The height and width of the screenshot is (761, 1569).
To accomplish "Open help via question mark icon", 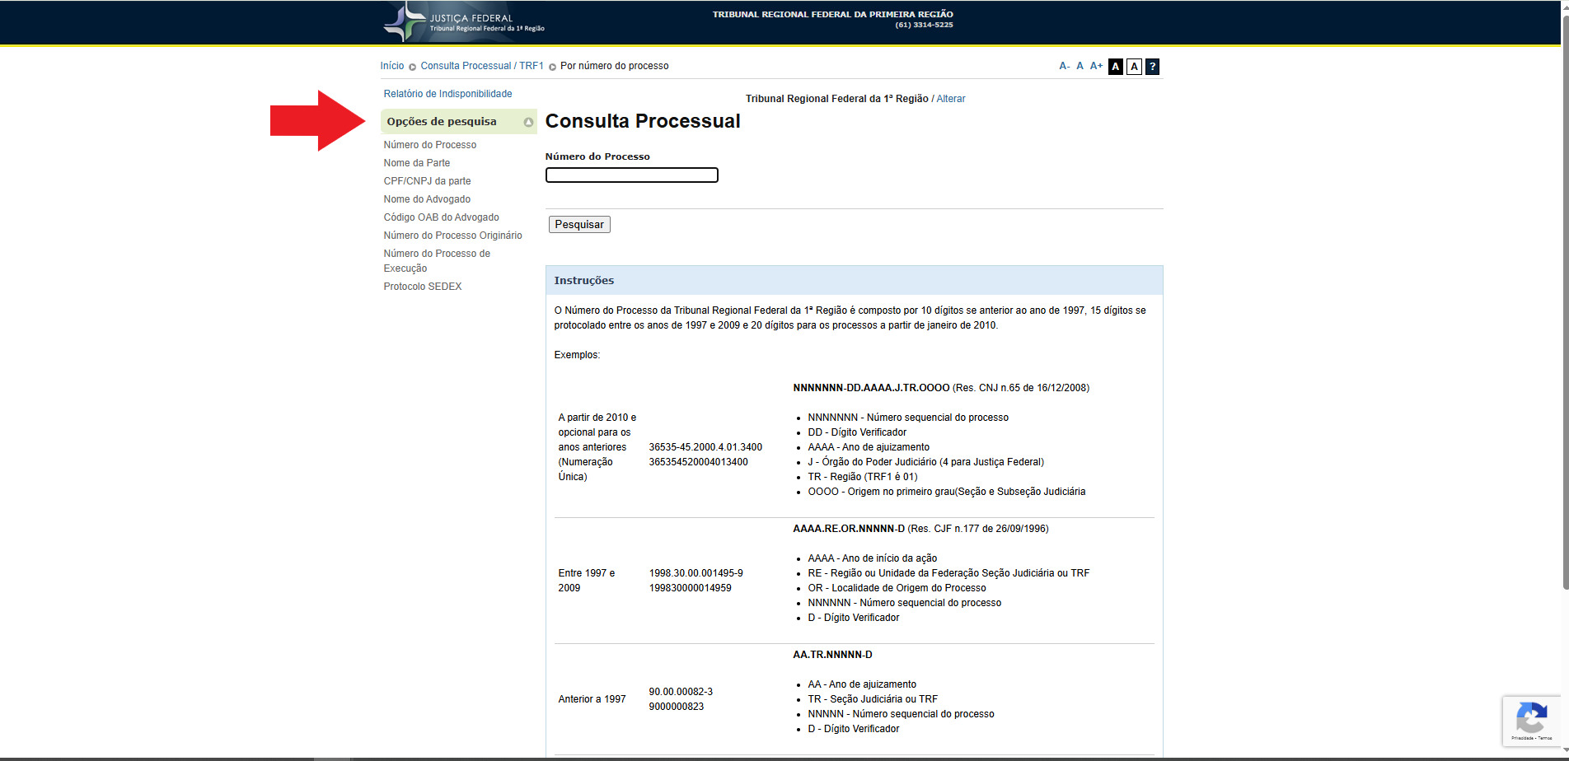I will 1152,67.
